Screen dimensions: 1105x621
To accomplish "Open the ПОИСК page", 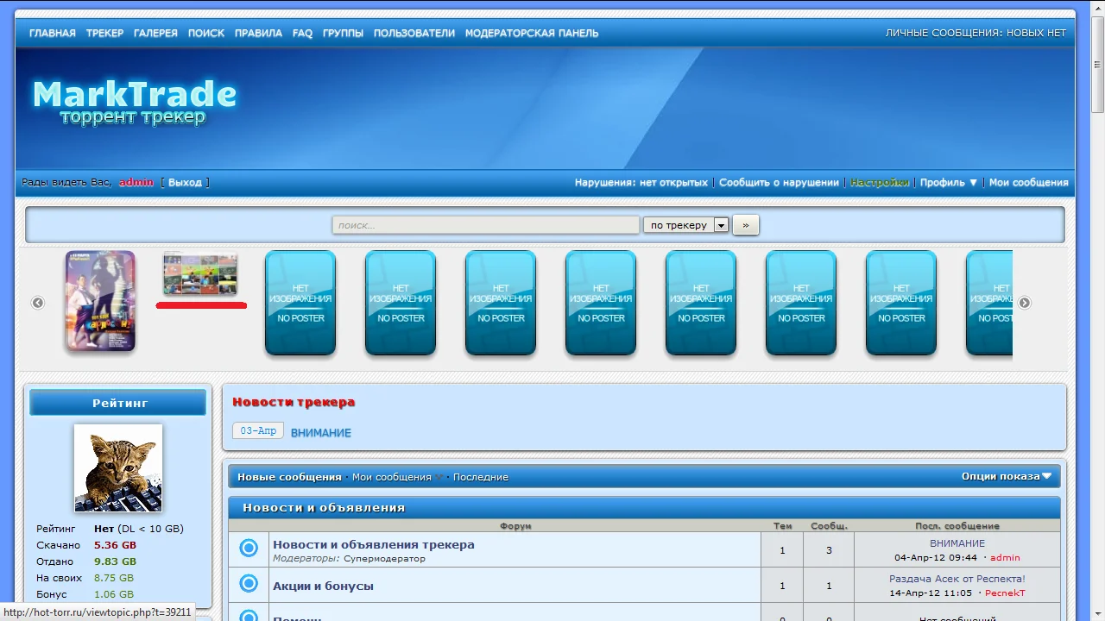I will click(206, 33).
